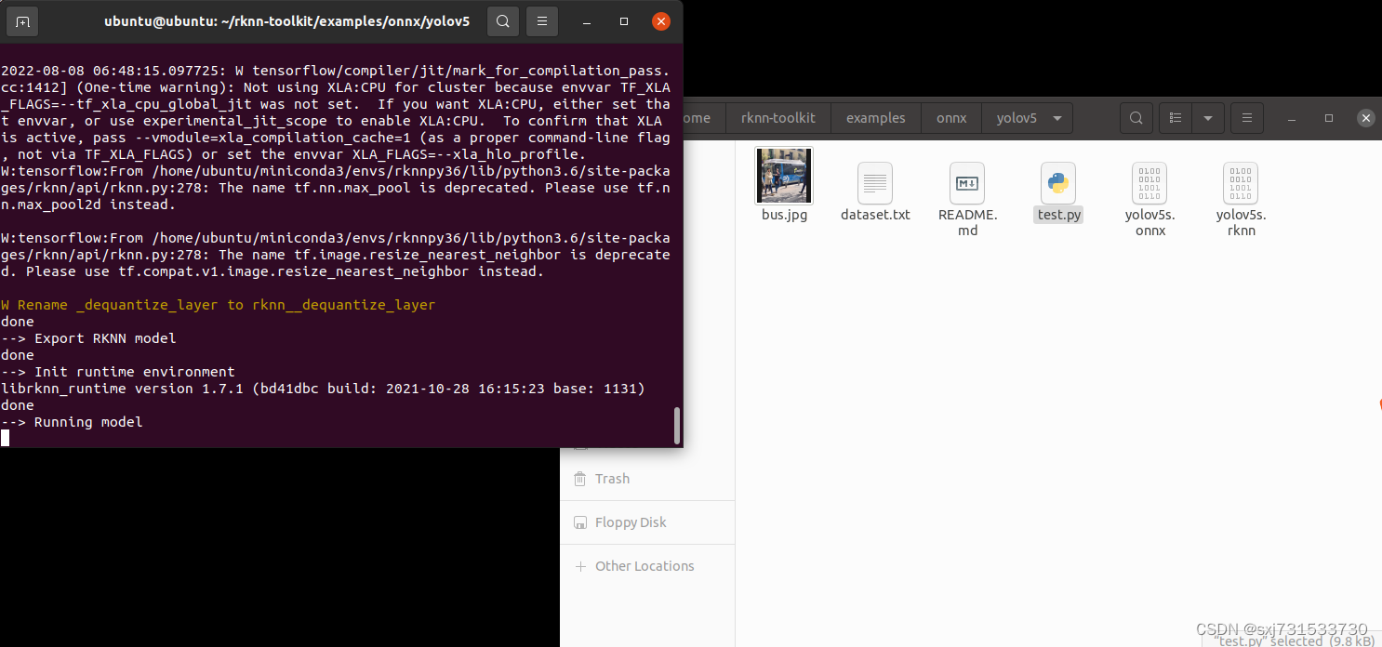Open the test.py Python script
The height and width of the screenshot is (647, 1382).
click(x=1058, y=184)
